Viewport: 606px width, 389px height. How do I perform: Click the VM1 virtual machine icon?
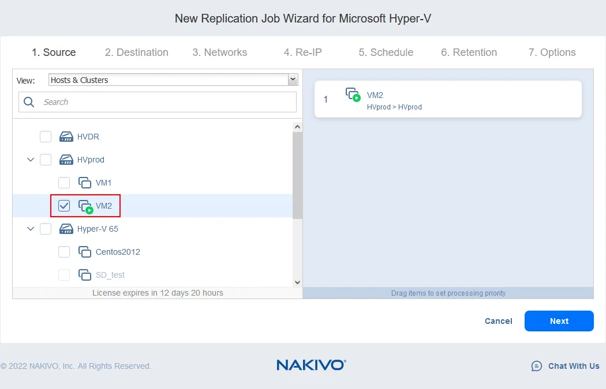click(x=85, y=183)
